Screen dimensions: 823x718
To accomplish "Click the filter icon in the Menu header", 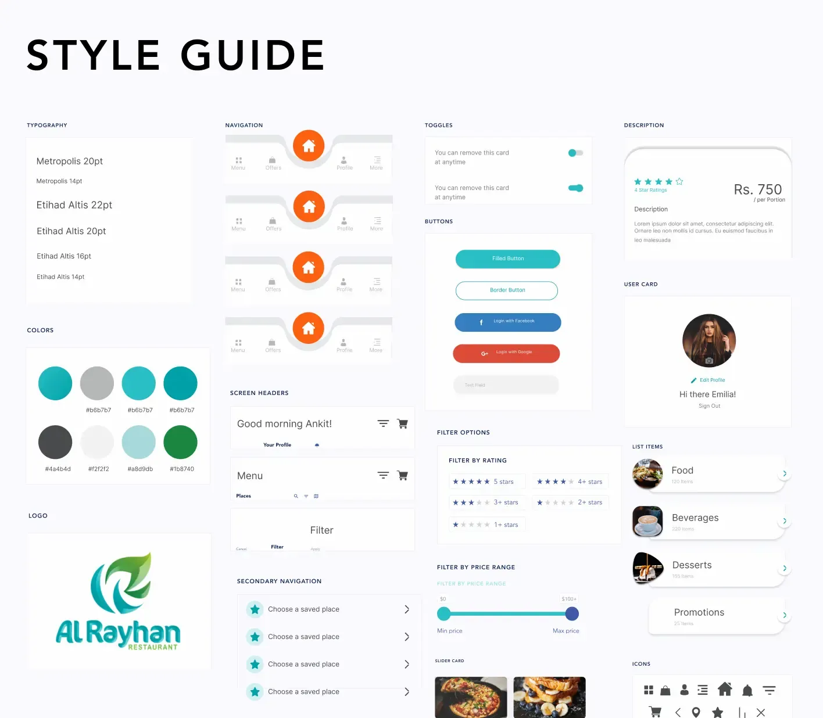I will (383, 475).
